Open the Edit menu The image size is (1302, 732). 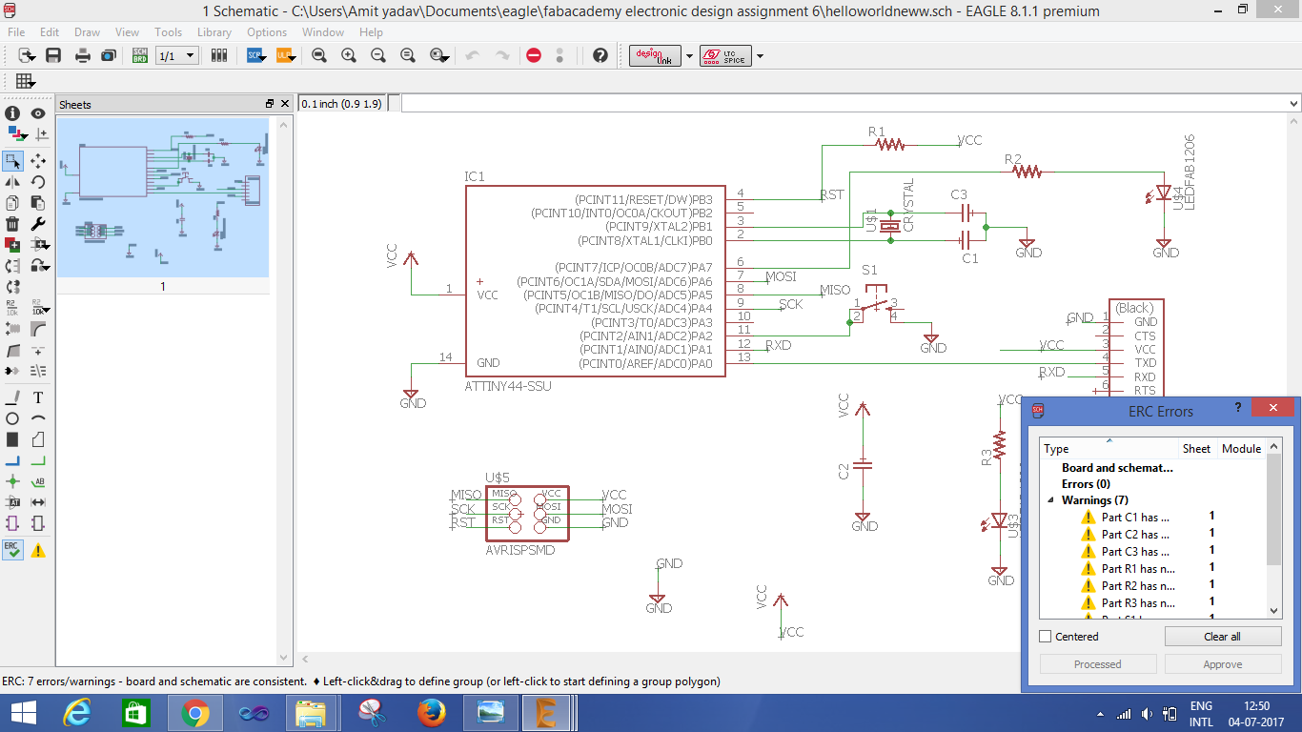click(x=49, y=32)
